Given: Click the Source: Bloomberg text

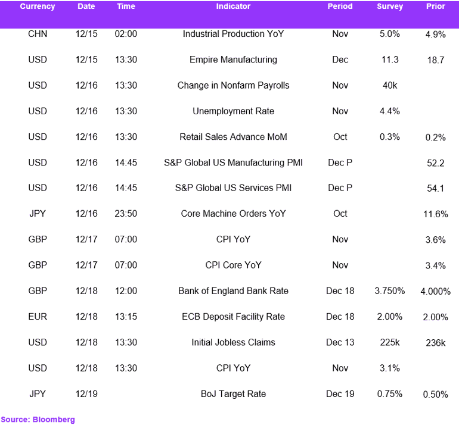Looking at the screenshot, I should (38, 420).
